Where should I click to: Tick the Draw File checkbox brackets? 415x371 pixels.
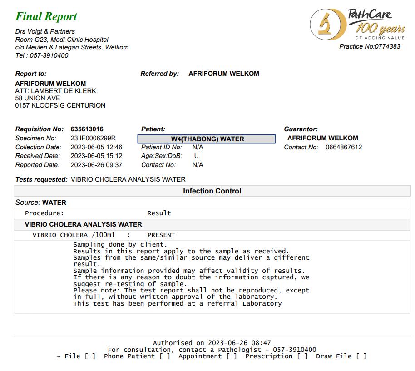coord(361,356)
